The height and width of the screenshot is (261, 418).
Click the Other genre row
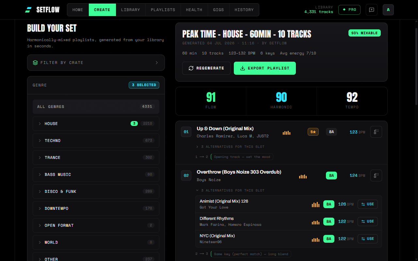(96, 257)
